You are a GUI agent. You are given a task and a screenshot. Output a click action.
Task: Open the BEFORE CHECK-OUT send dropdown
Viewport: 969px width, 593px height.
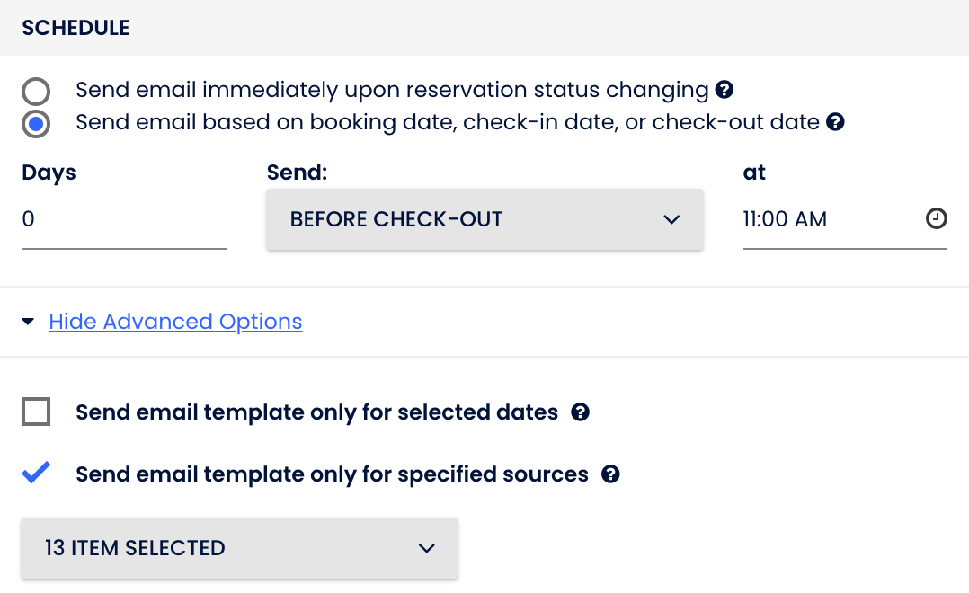point(484,219)
